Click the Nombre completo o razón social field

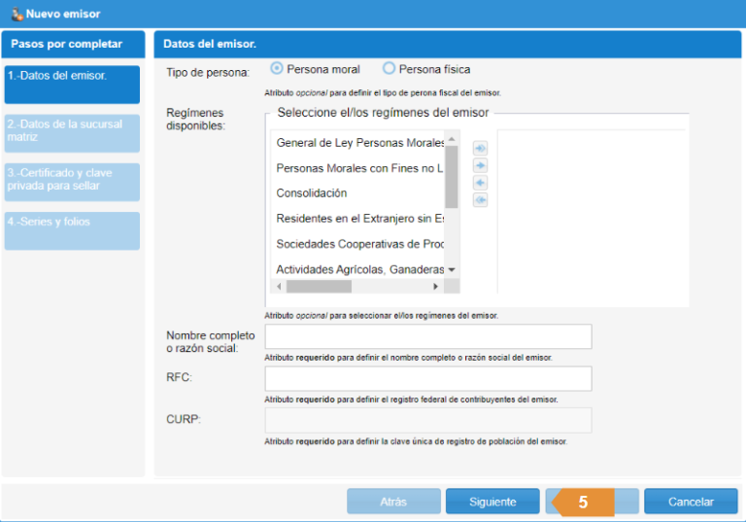(x=428, y=336)
